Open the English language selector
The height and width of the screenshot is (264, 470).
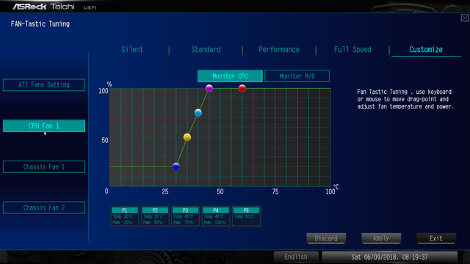[x=296, y=257]
